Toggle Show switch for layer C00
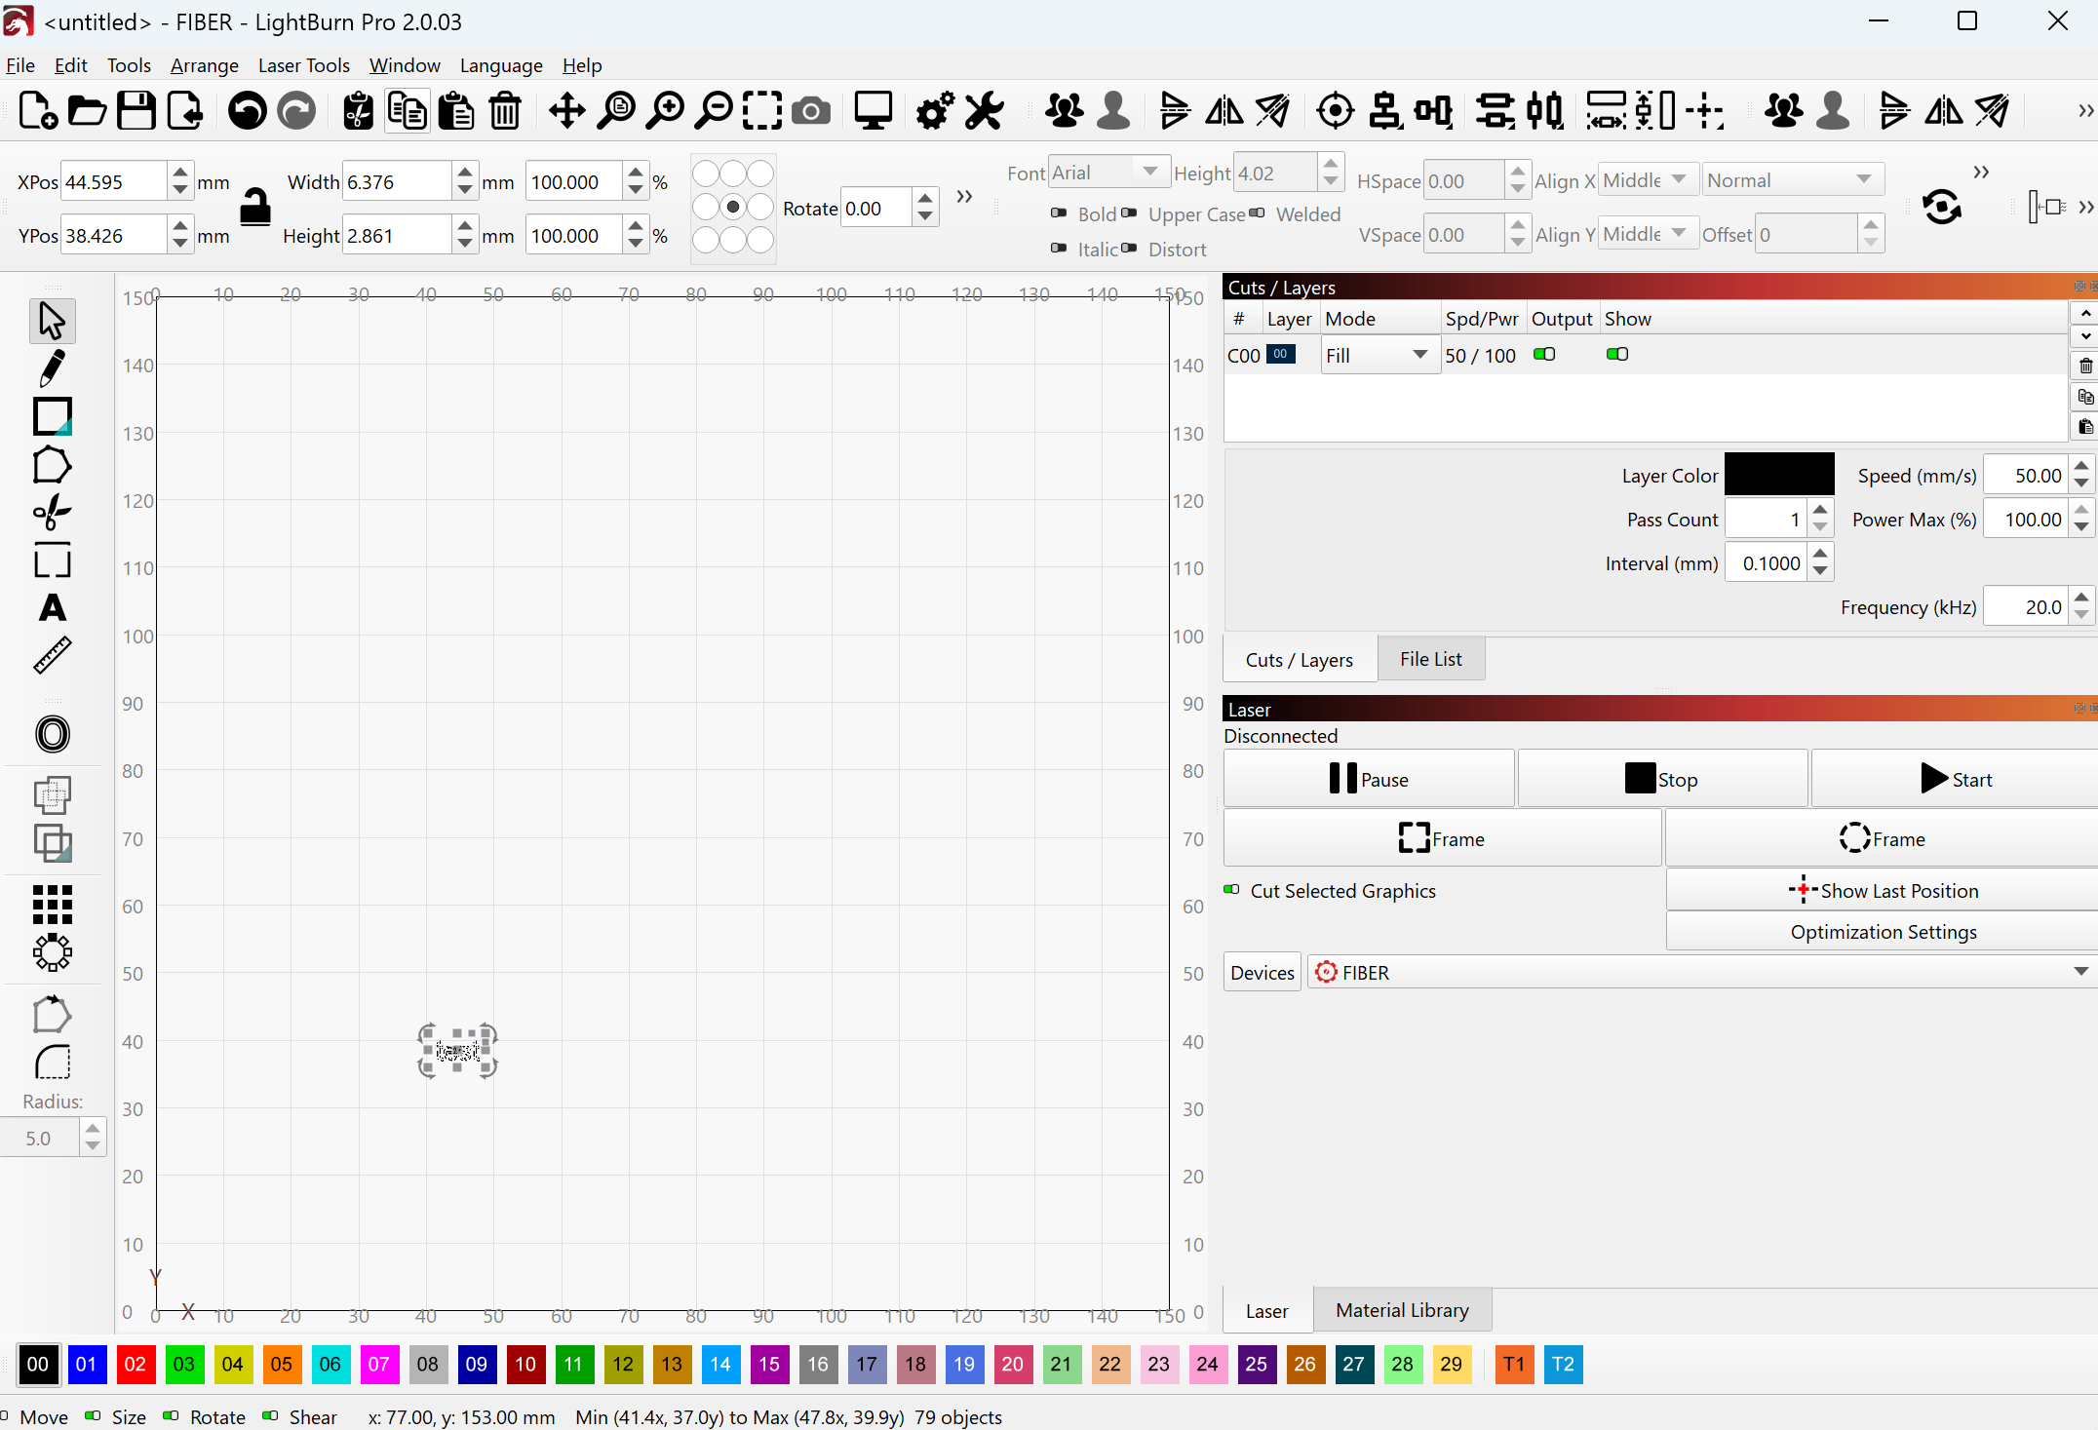Viewport: 2098px width, 1430px height. (1617, 354)
